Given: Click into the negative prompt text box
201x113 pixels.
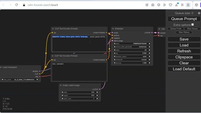Looking at the screenshot, I should pos(79,72).
